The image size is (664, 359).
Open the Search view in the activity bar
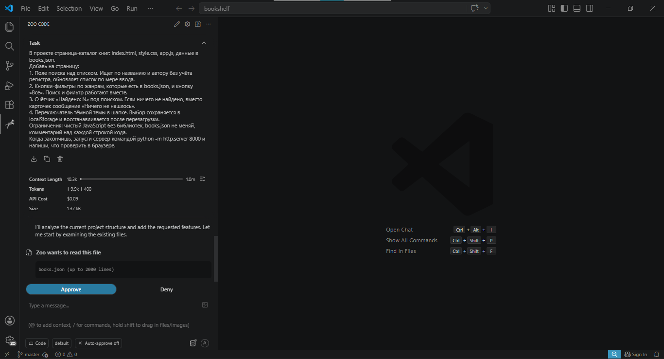[9, 46]
